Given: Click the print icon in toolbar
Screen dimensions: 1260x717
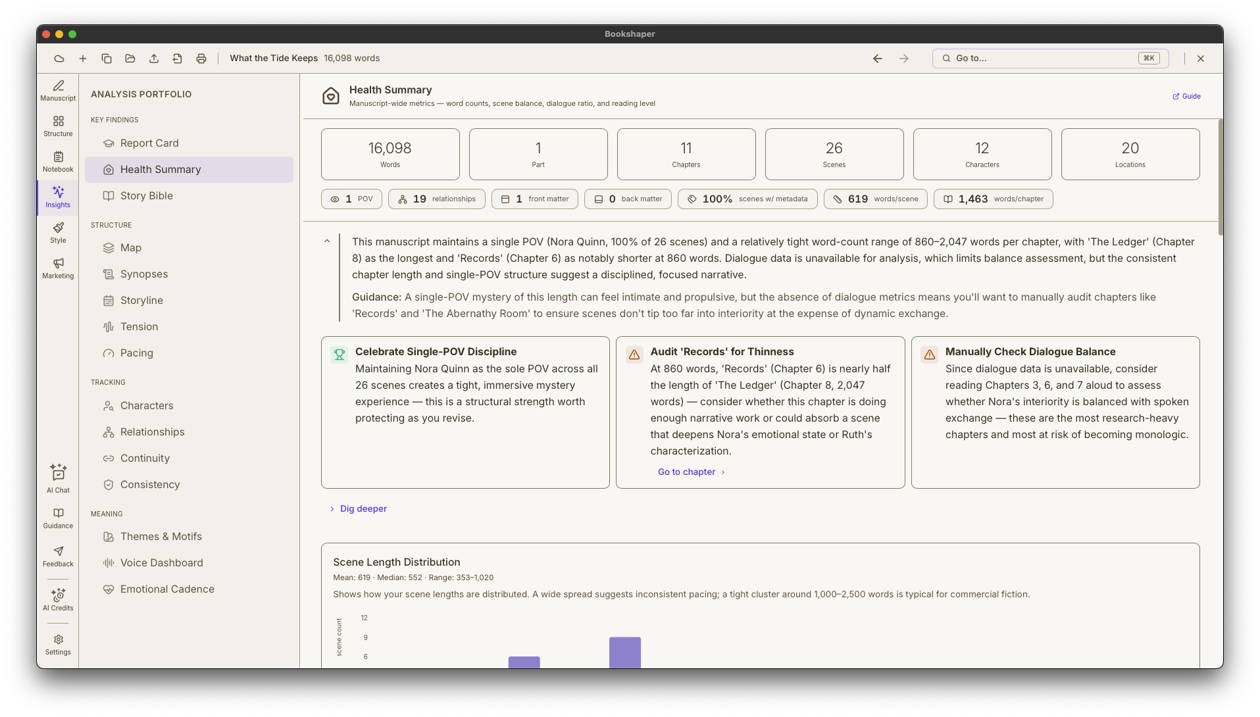Looking at the screenshot, I should [x=201, y=59].
